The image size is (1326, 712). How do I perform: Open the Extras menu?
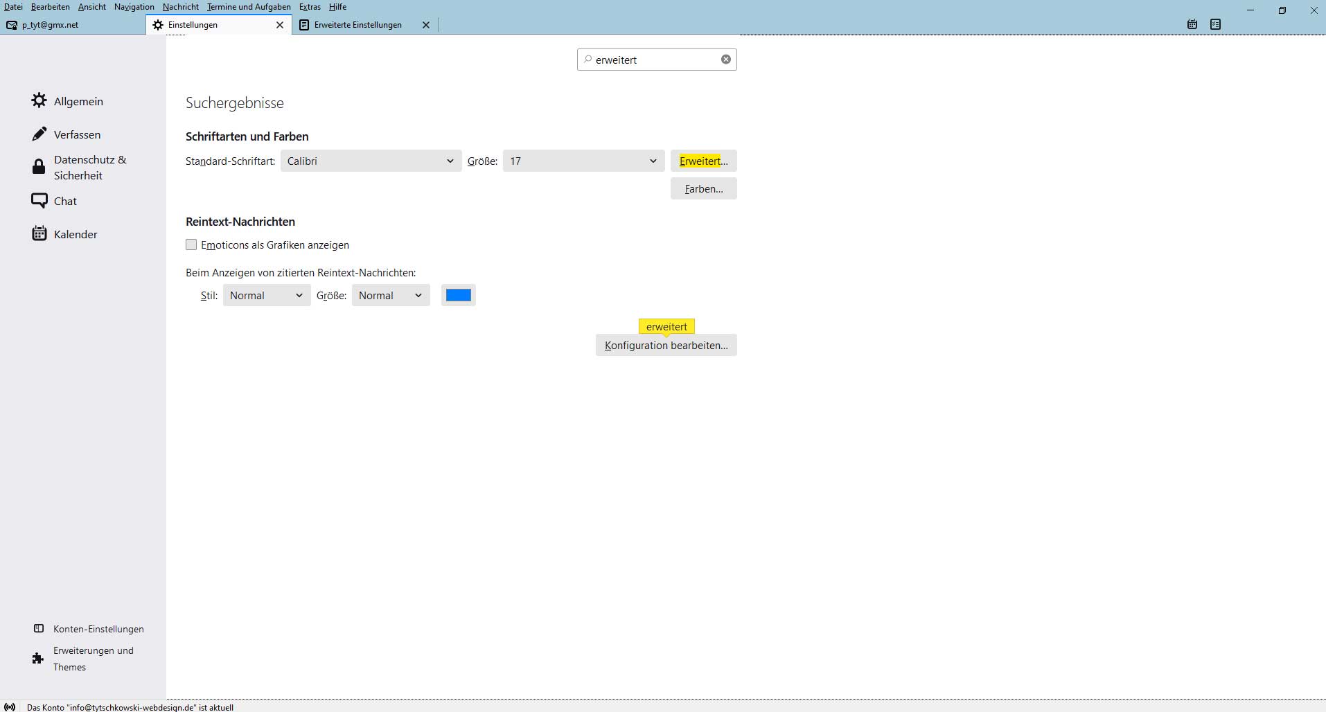point(310,7)
